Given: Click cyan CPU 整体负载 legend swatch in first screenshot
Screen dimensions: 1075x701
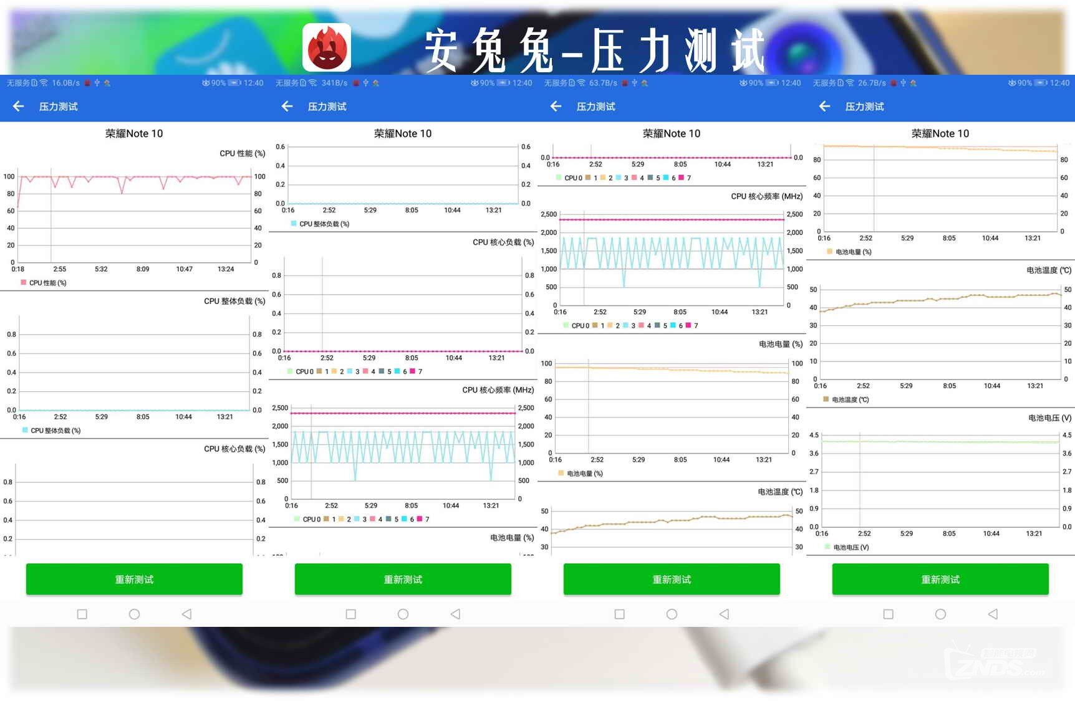Looking at the screenshot, I should pyautogui.click(x=25, y=430).
